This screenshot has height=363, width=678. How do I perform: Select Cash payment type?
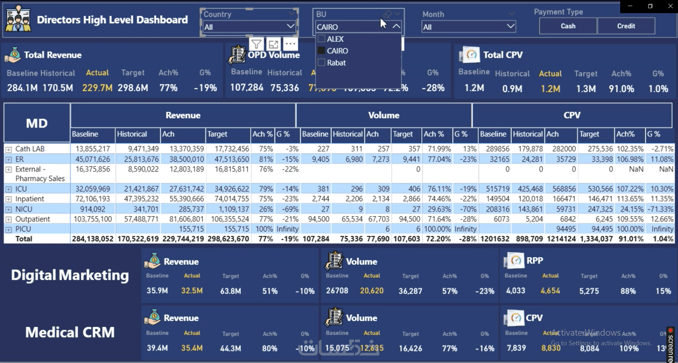[568, 26]
